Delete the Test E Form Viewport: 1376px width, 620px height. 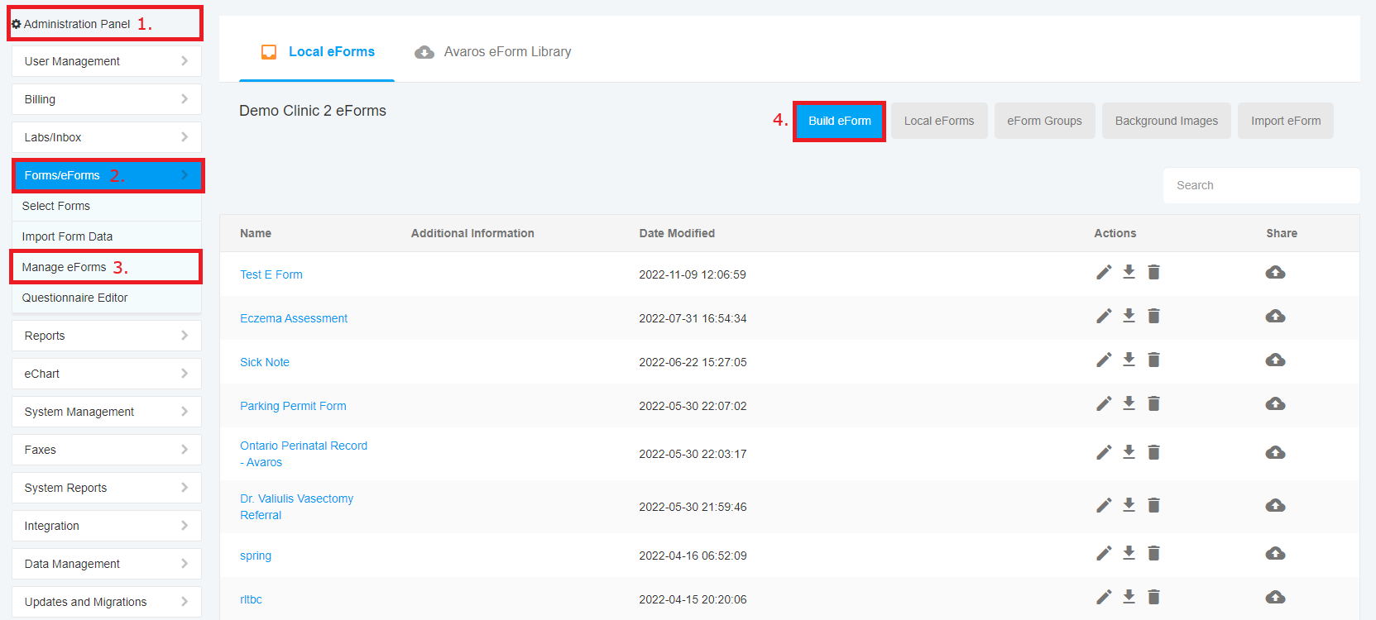pyautogui.click(x=1154, y=272)
